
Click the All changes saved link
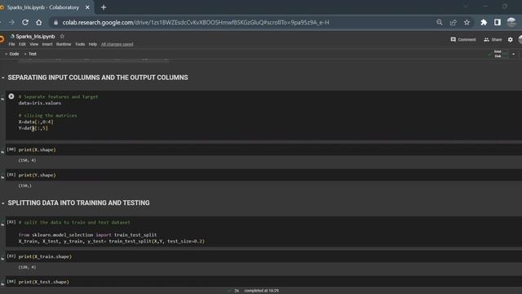click(117, 44)
